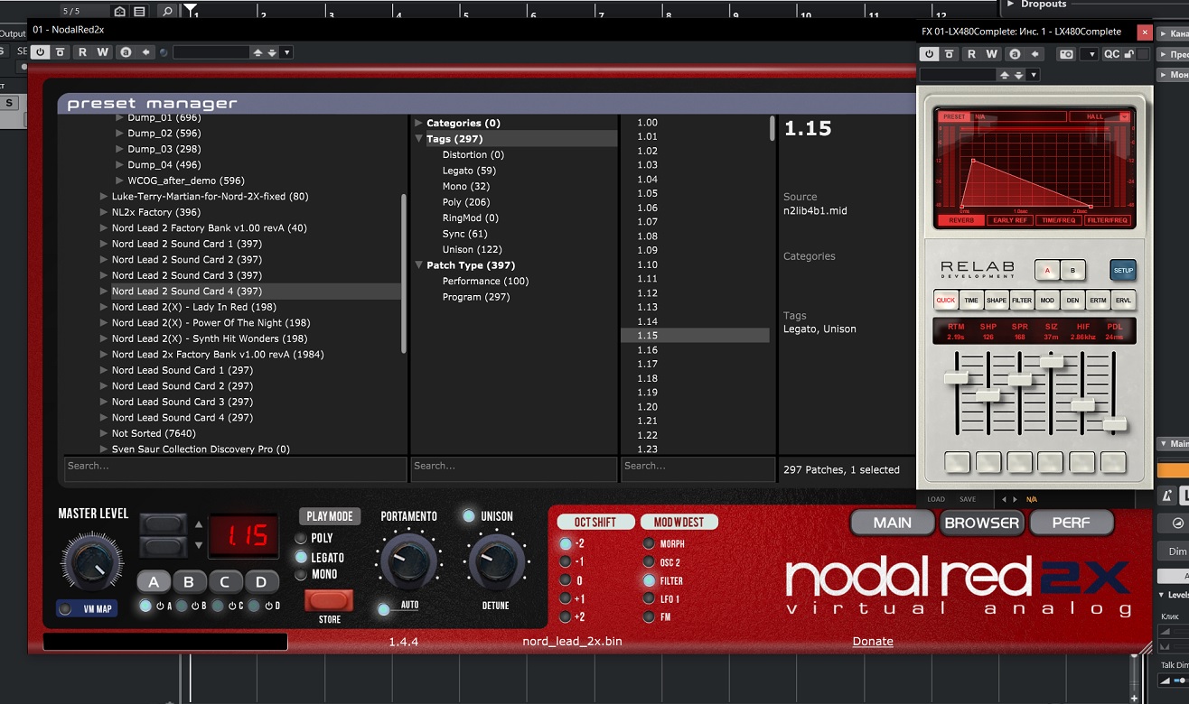Select MONO play mode

(301, 575)
